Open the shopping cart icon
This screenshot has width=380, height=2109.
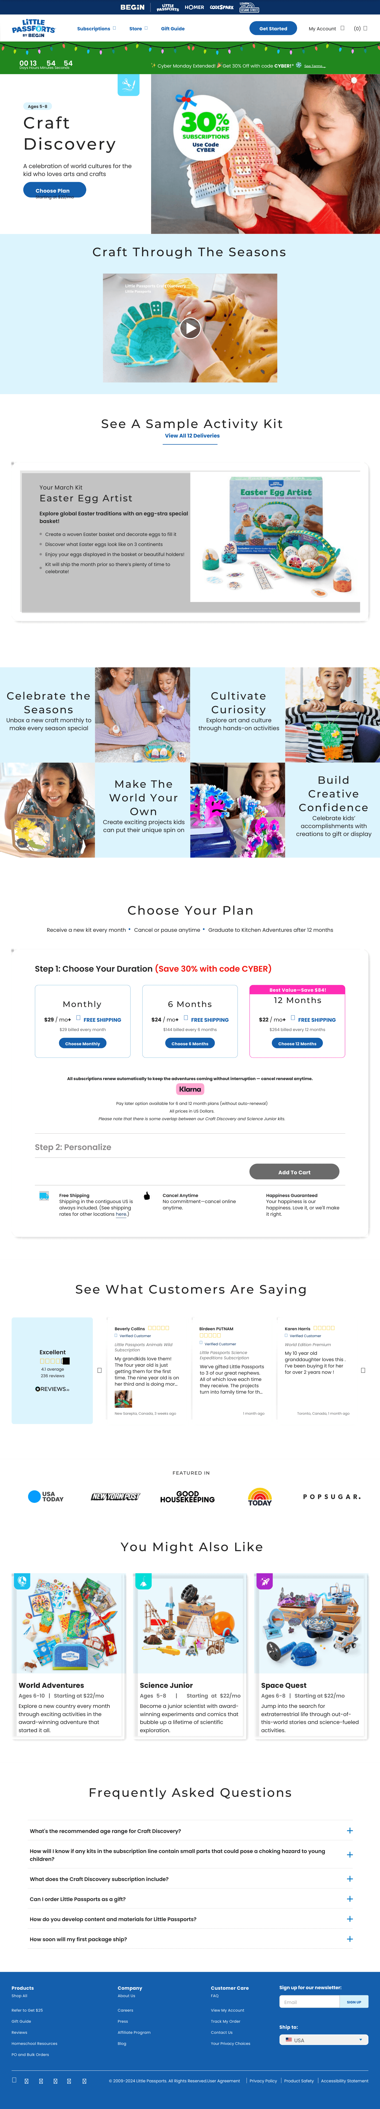pos(364,29)
